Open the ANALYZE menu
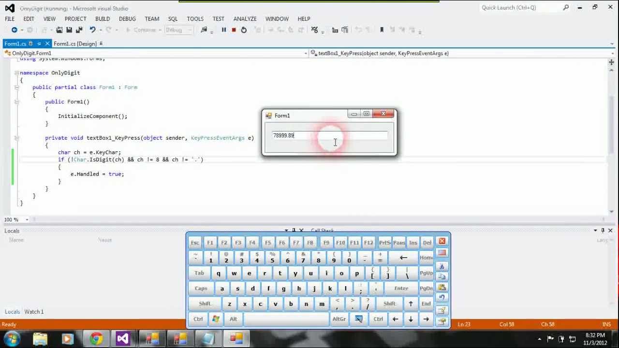This screenshot has height=348, width=619. pos(245,19)
